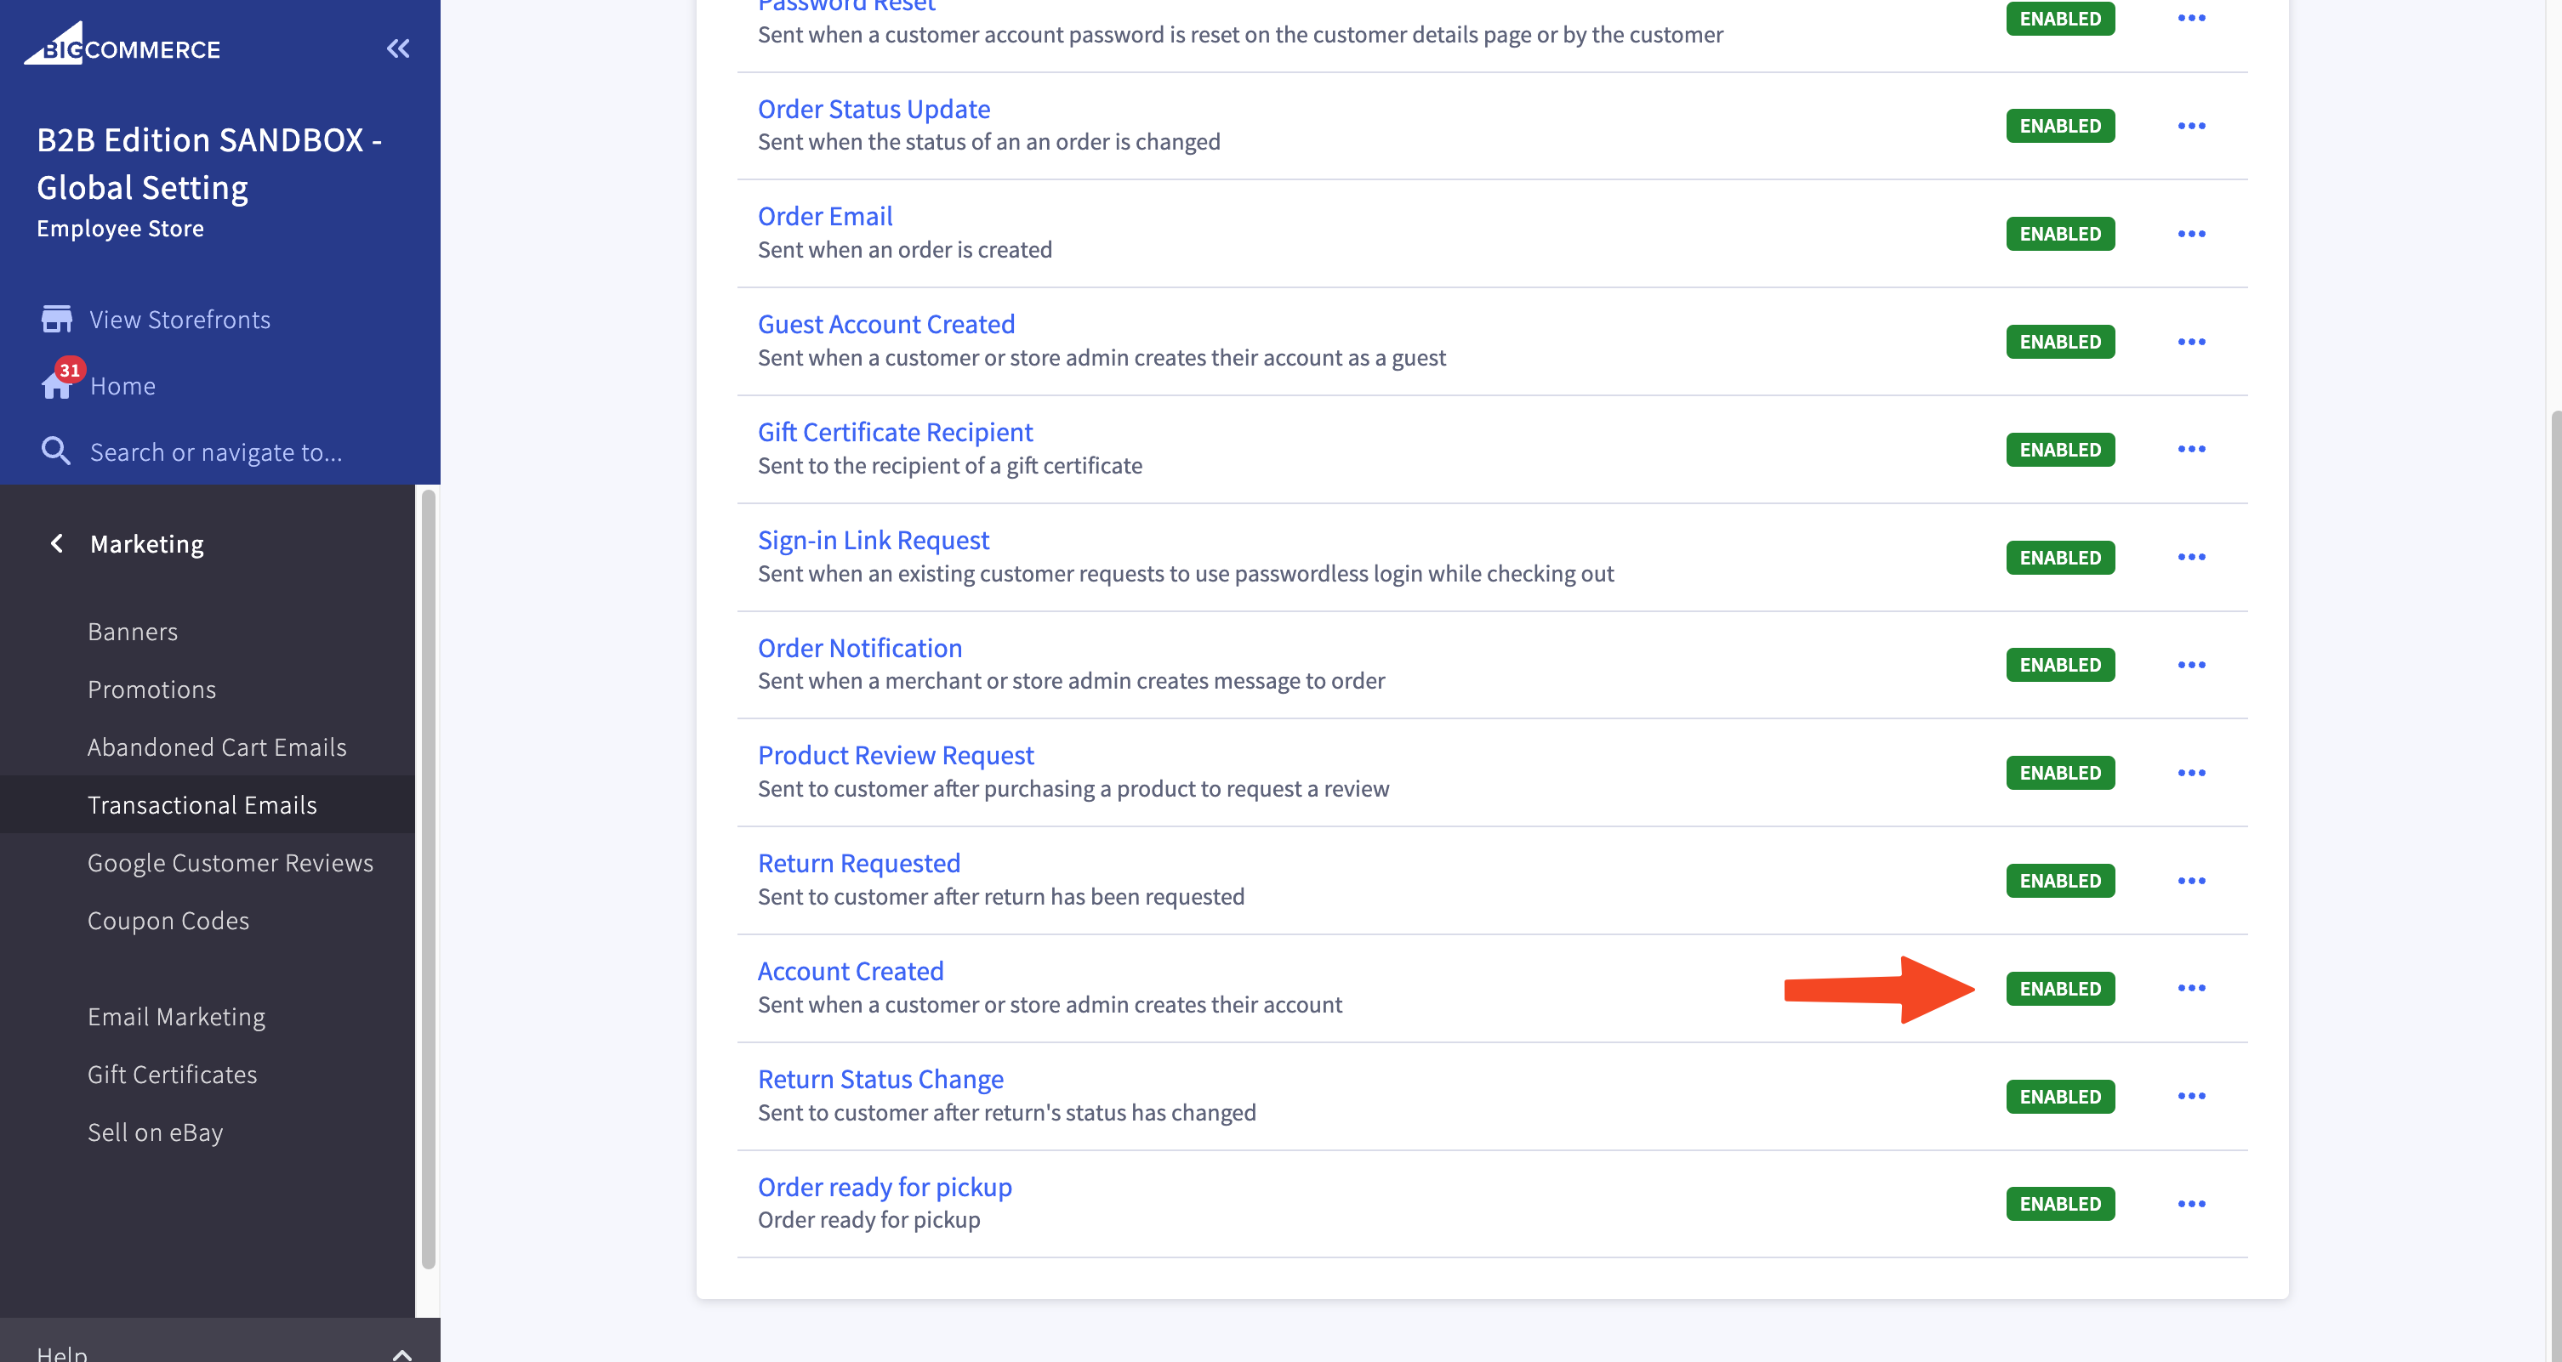This screenshot has height=1362, width=2562.
Task: Open the Gift Certificate Recipient template
Action: (x=895, y=431)
